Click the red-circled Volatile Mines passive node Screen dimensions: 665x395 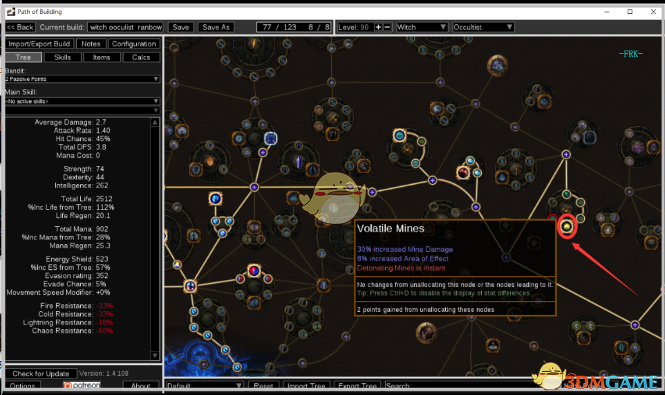point(567,226)
